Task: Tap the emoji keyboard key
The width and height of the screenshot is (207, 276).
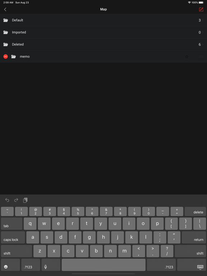Action: click(x=10, y=265)
